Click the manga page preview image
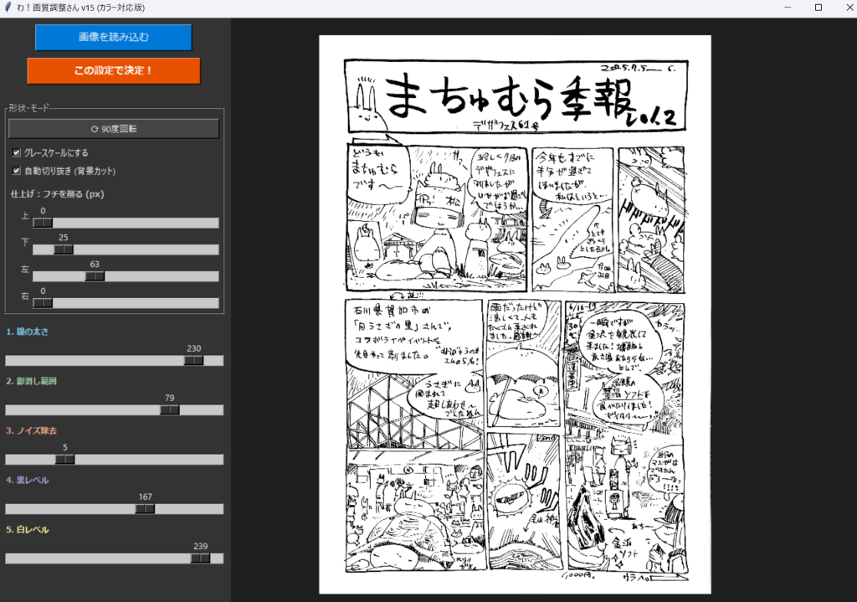The image size is (857, 602). click(x=515, y=314)
